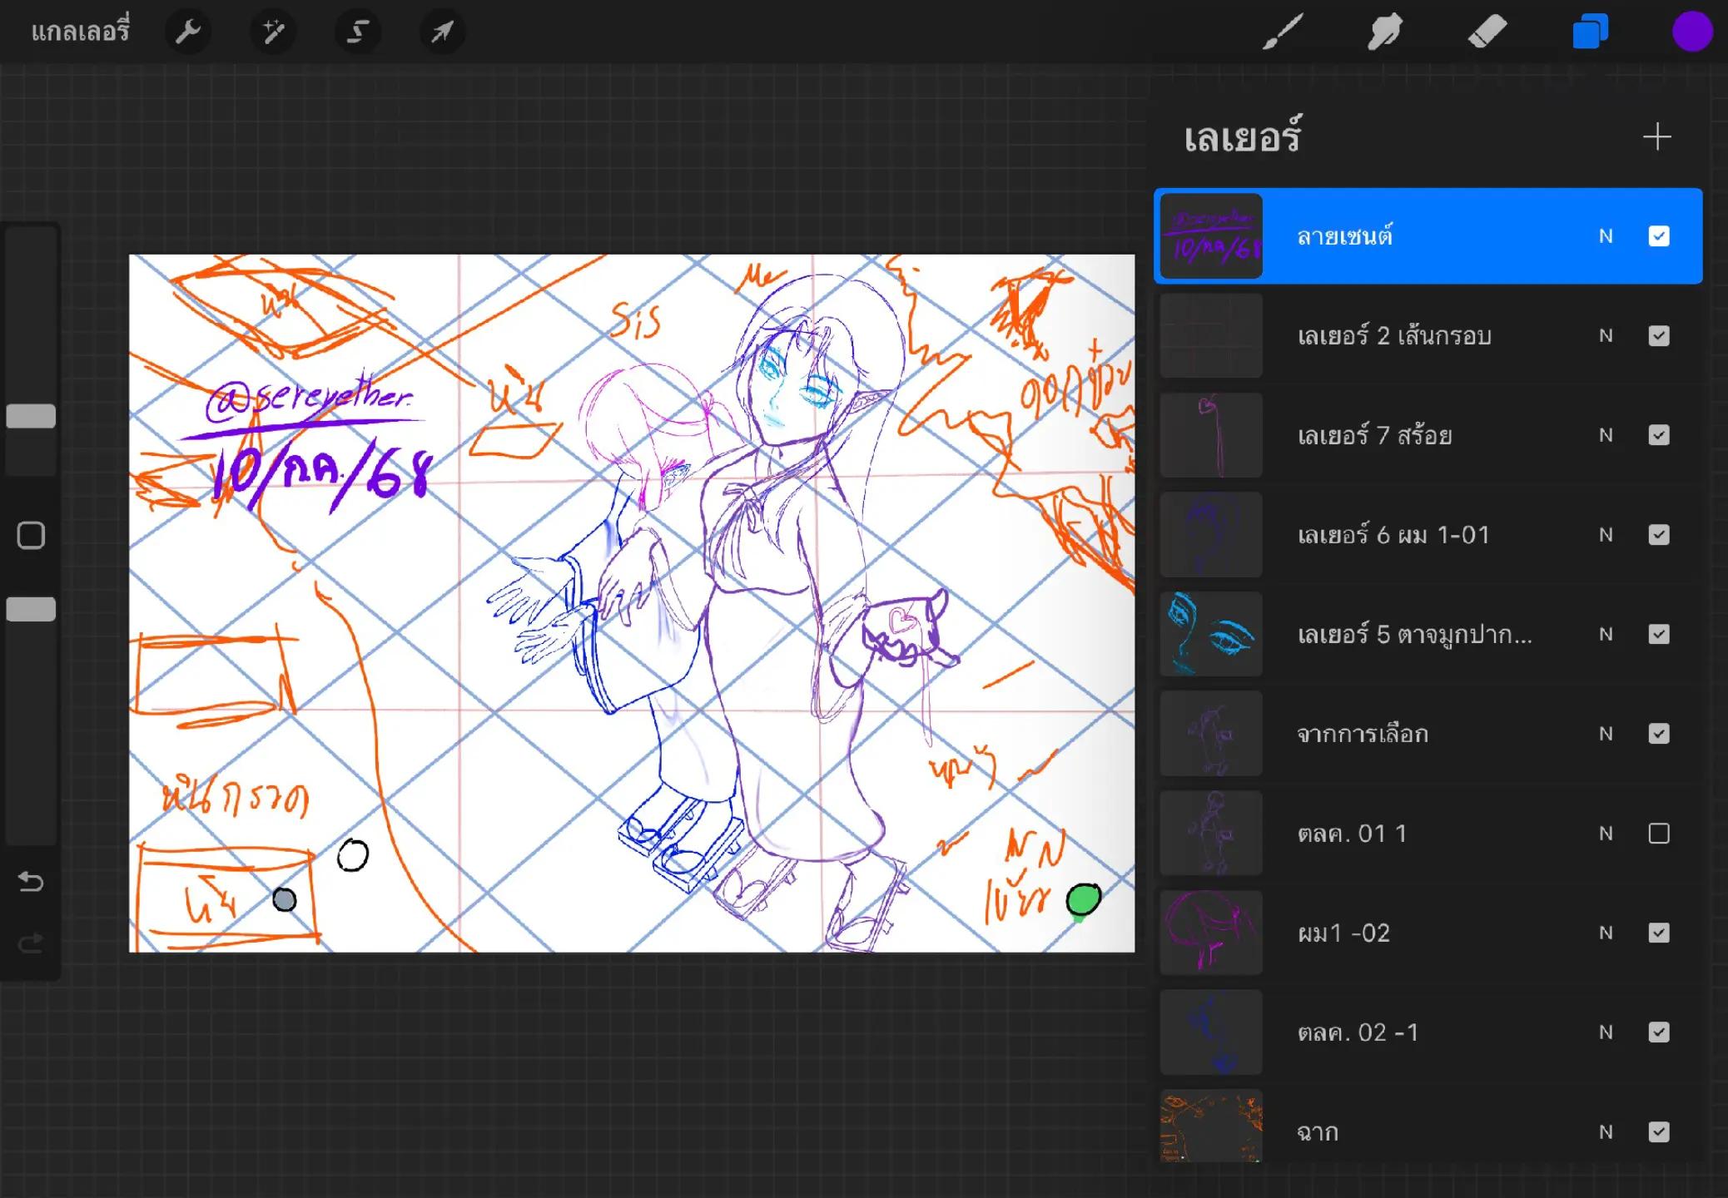Screen dimensions: 1728x1198
Task: Hide the ฉาก layer
Action: point(1659,1131)
